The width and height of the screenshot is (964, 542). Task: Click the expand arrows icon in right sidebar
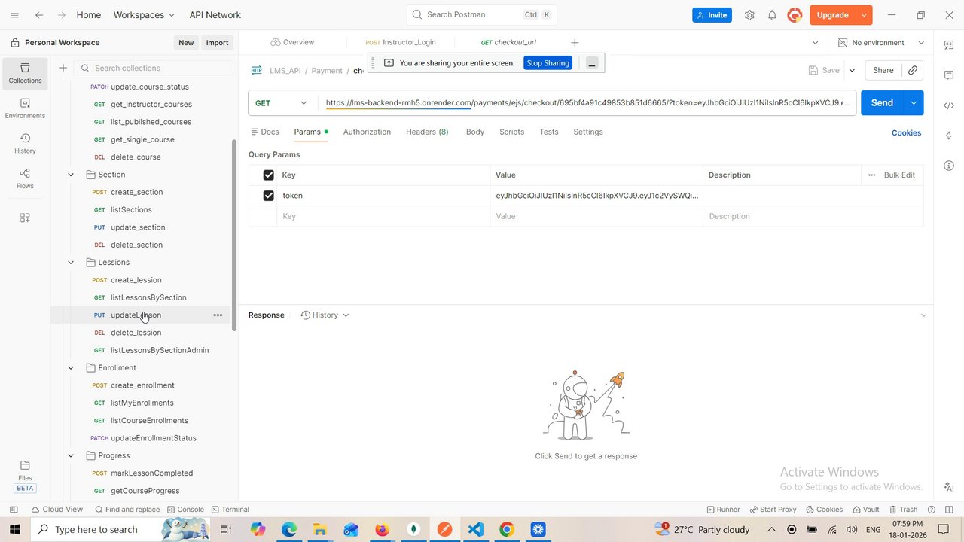(x=949, y=135)
